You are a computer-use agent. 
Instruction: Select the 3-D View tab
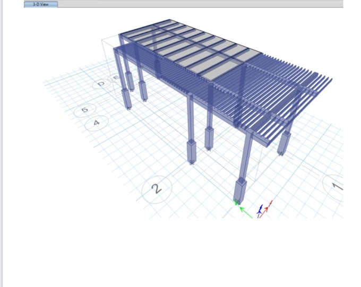point(41,4)
